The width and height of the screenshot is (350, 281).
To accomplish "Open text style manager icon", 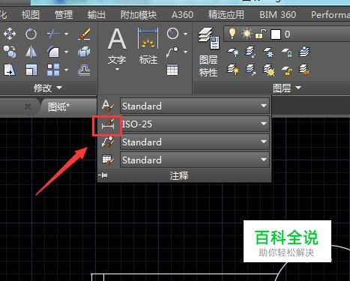I will tap(108, 106).
